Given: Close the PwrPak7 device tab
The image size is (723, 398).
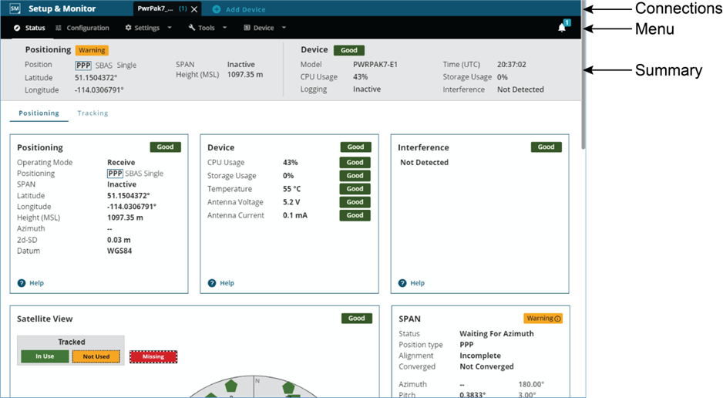Looking at the screenshot, I should [194, 9].
